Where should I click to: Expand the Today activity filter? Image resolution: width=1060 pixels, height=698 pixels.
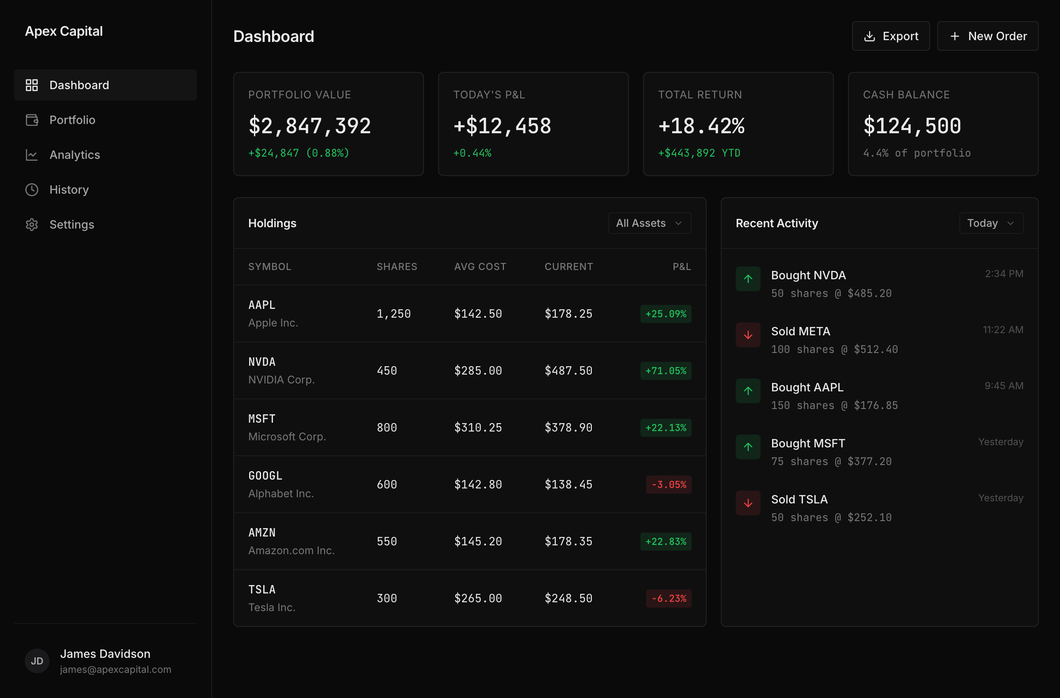point(991,223)
